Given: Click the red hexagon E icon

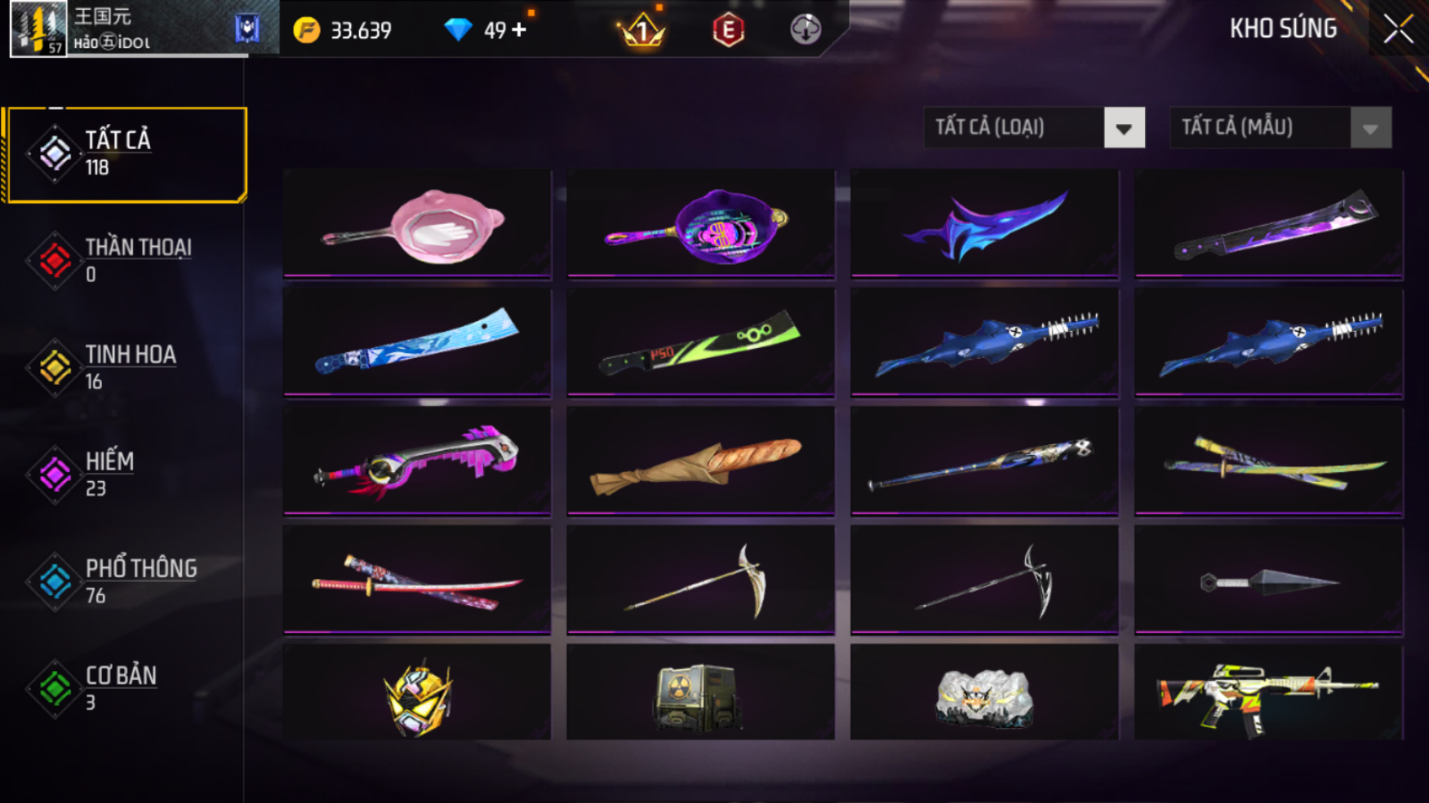Looking at the screenshot, I should pyautogui.click(x=728, y=30).
